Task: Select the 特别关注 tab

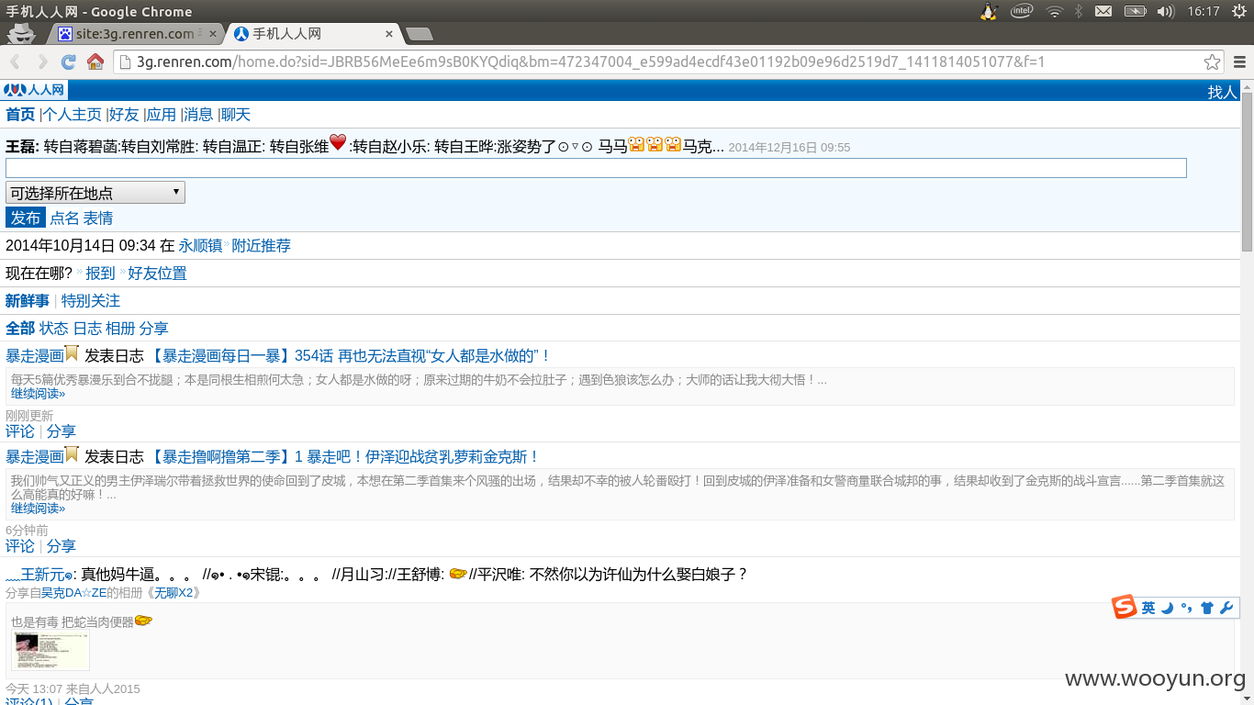Action: (x=91, y=301)
